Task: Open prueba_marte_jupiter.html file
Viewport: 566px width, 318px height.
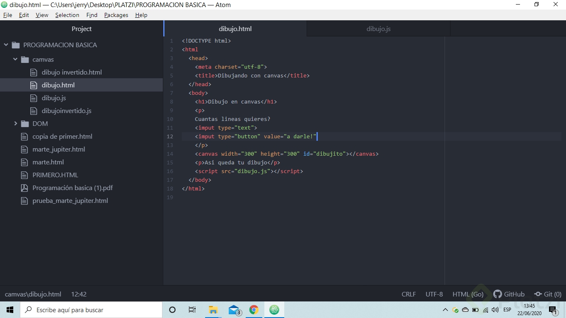Action: (x=70, y=200)
